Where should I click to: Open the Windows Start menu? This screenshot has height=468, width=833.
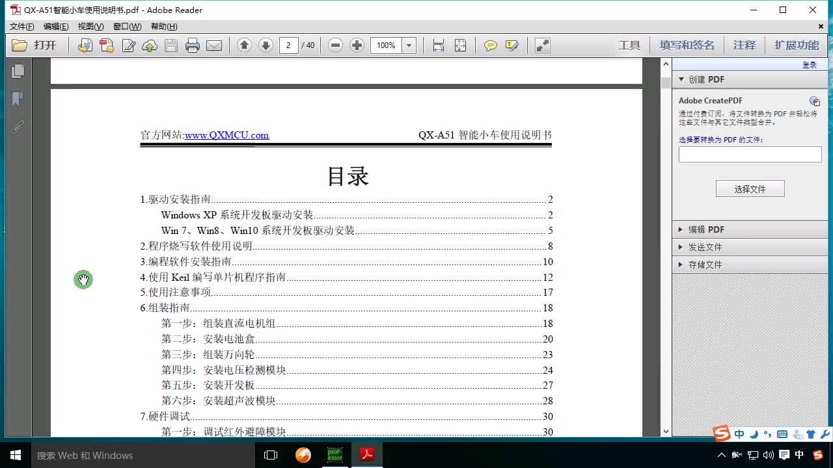pyautogui.click(x=16, y=455)
